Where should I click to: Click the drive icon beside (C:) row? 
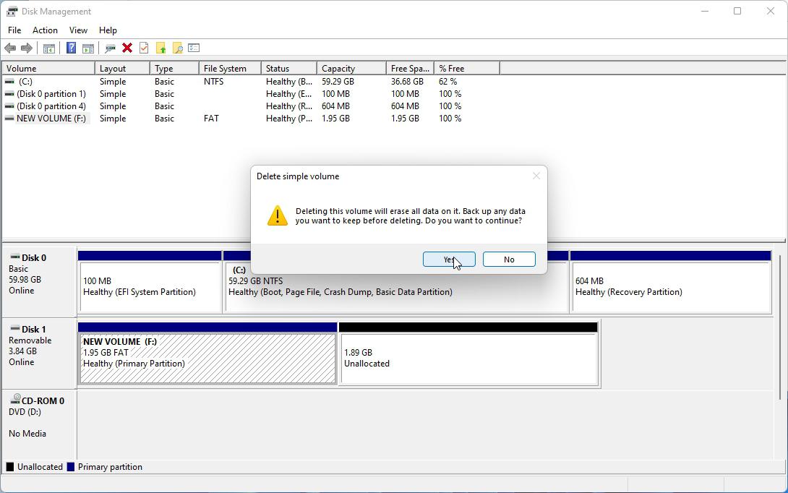[x=9, y=82]
